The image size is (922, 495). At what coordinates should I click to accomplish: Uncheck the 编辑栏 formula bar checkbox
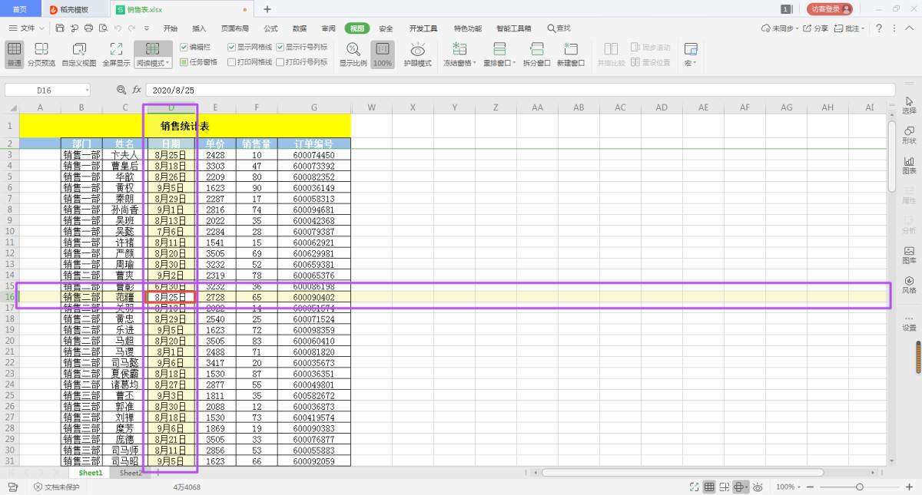(184, 47)
